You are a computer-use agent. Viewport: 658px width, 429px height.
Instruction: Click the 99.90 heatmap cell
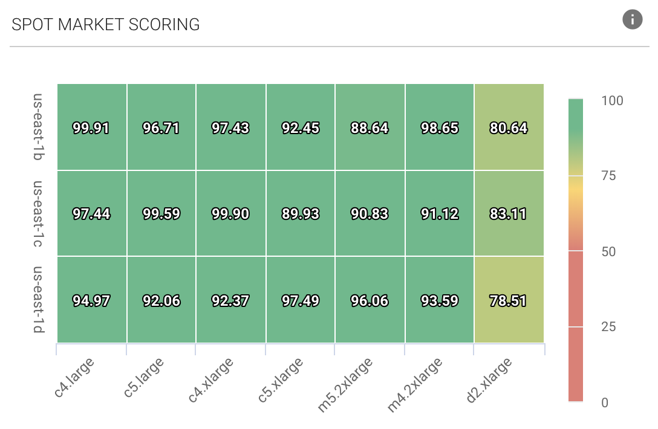click(x=230, y=213)
